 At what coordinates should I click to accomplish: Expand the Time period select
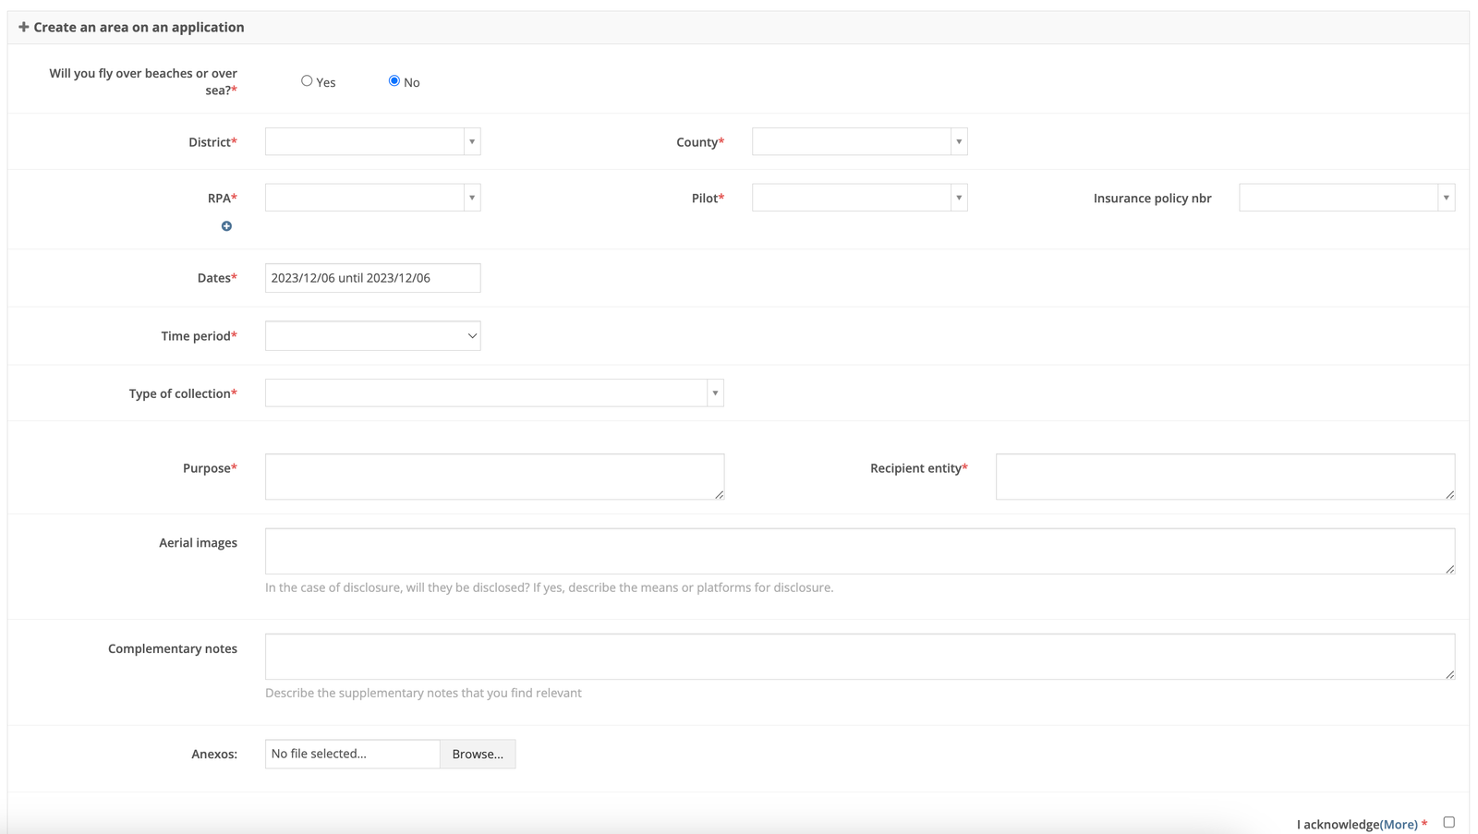tap(372, 336)
